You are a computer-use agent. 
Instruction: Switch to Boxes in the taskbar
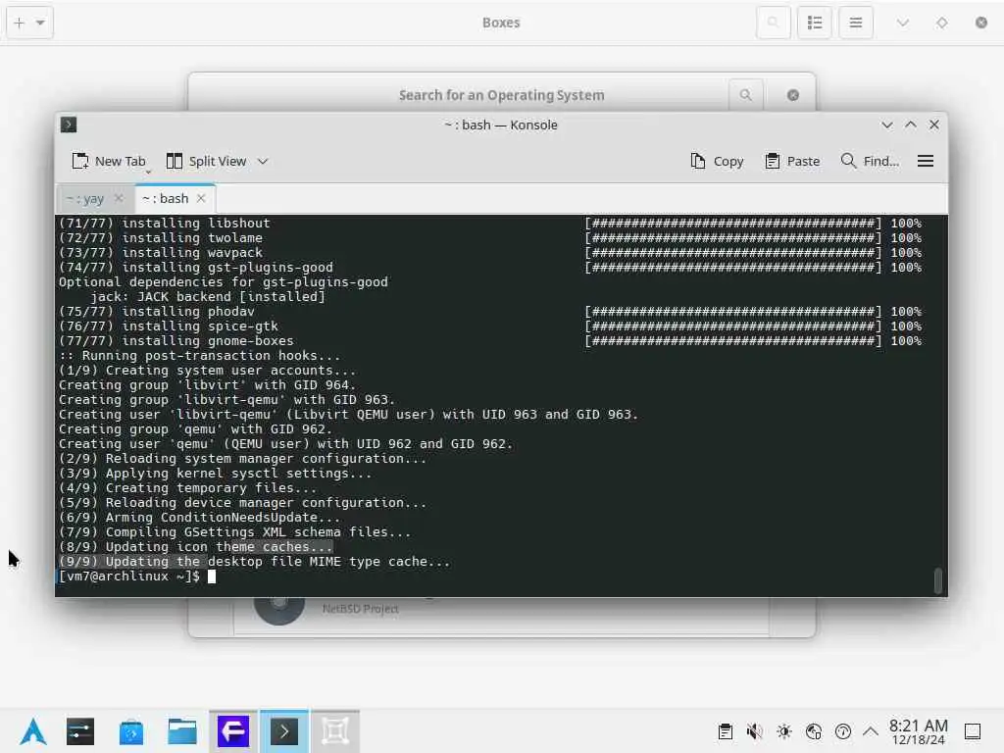[335, 731]
